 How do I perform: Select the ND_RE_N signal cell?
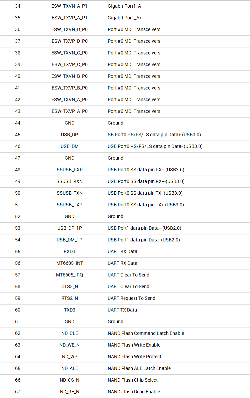tap(69, 392)
